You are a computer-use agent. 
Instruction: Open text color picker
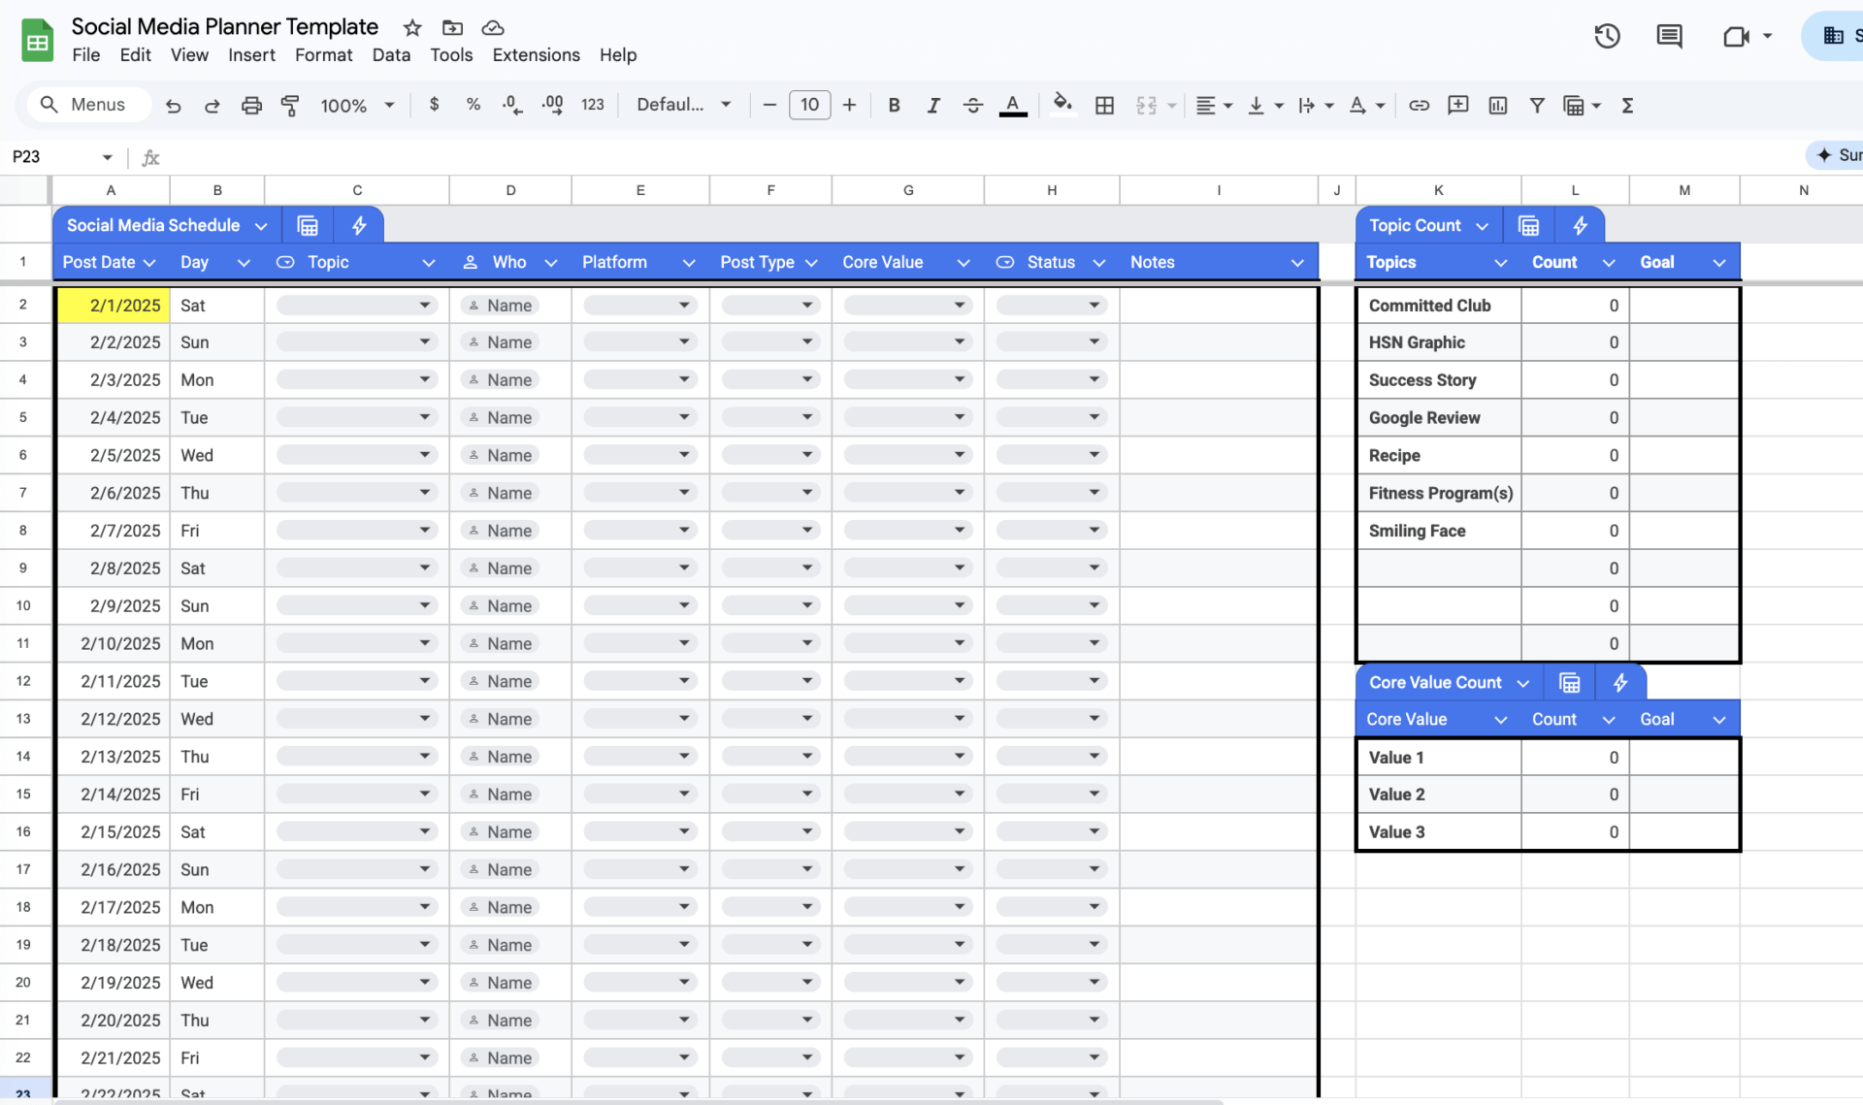point(1013,105)
